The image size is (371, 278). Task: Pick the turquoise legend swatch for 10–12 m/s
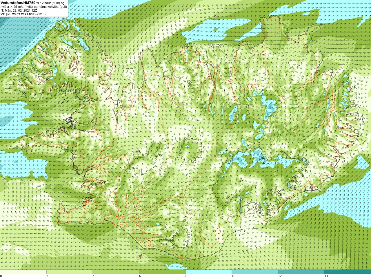255,272
